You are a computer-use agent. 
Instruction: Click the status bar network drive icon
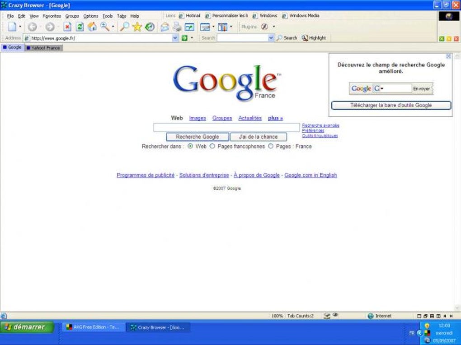[327, 316]
